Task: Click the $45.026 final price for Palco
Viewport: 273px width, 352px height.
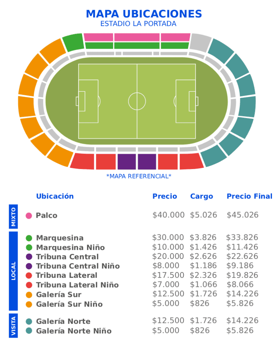Action: (242, 215)
